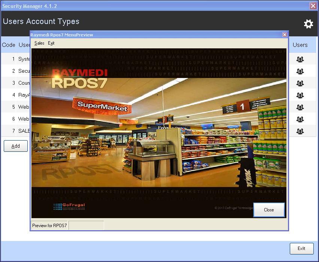The image size is (319, 262).
Task: Click the GoFrugal logo in preview
Action: (69, 207)
